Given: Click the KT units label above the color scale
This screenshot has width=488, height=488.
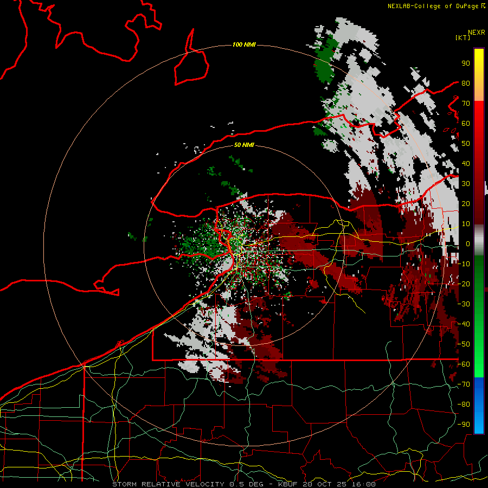Looking at the screenshot, I should pos(463,37).
